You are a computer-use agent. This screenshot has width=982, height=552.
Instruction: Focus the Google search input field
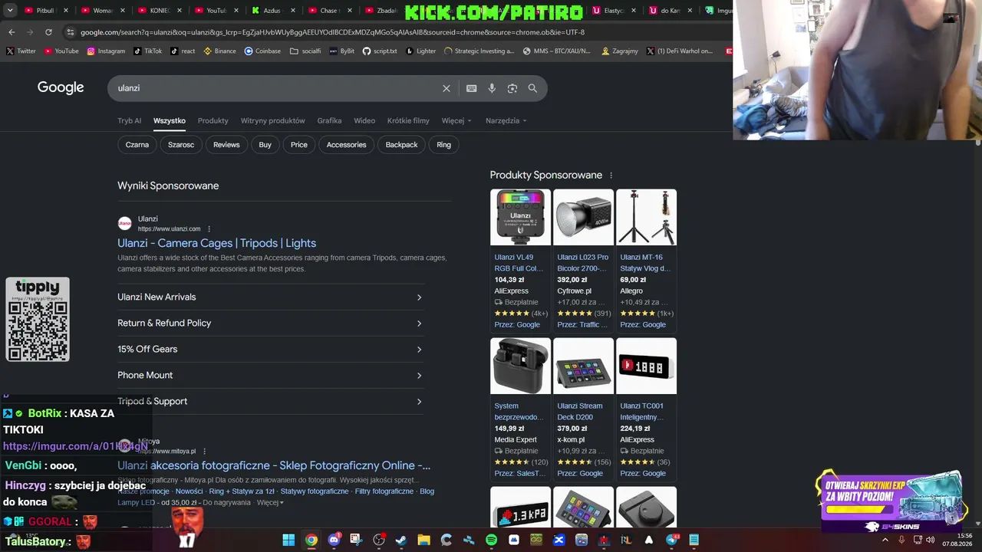(x=277, y=88)
